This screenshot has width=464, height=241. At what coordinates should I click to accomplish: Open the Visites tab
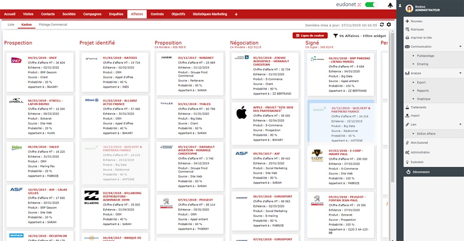tap(28, 14)
